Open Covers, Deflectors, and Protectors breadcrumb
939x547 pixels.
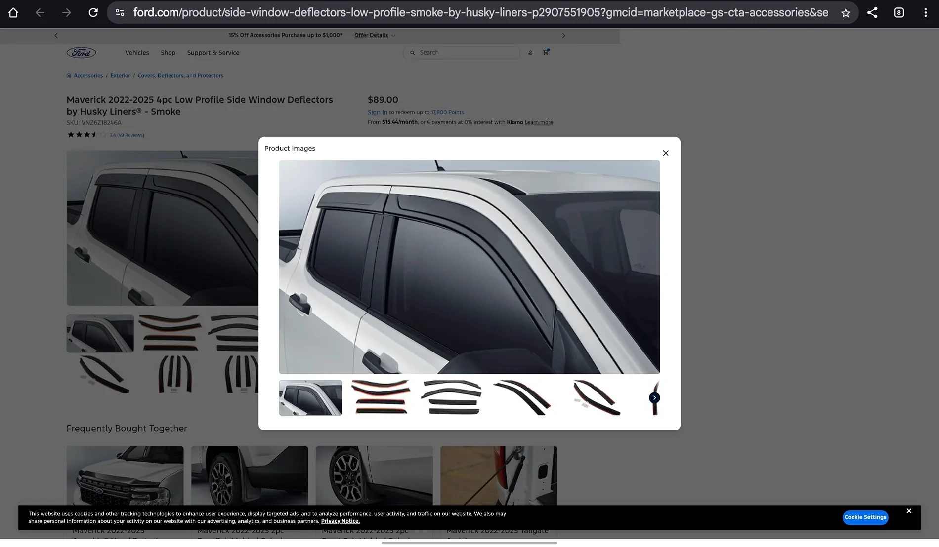click(x=180, y=76)
